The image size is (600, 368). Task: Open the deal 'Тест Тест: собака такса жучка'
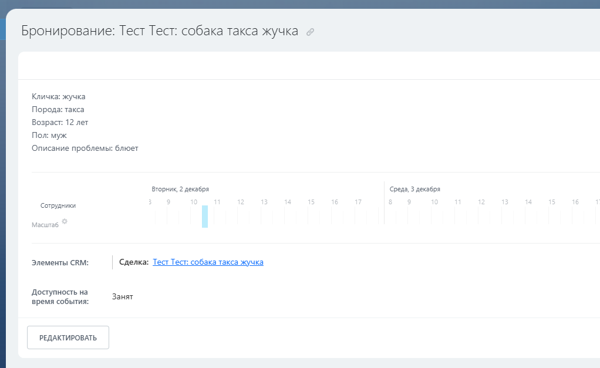tap(208, 262)
